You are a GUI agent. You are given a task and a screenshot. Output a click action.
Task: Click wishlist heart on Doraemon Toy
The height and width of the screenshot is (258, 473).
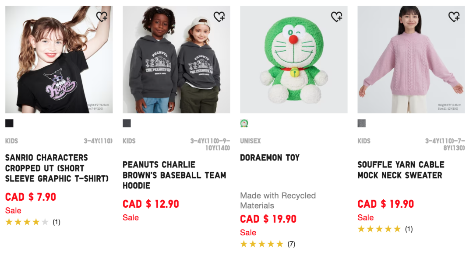336,17
